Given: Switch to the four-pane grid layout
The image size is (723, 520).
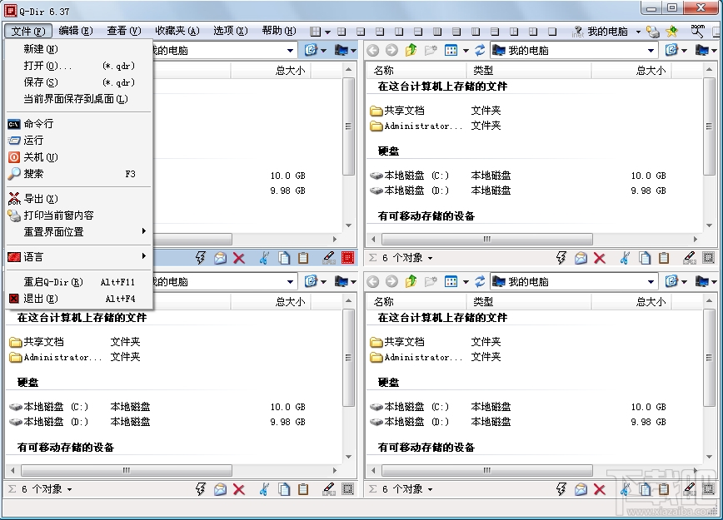Looking at the screenshot, I should [x=342, y=32].
